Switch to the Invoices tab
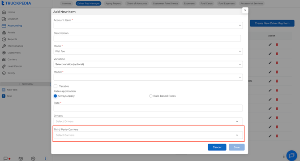 tap(66, 4)
